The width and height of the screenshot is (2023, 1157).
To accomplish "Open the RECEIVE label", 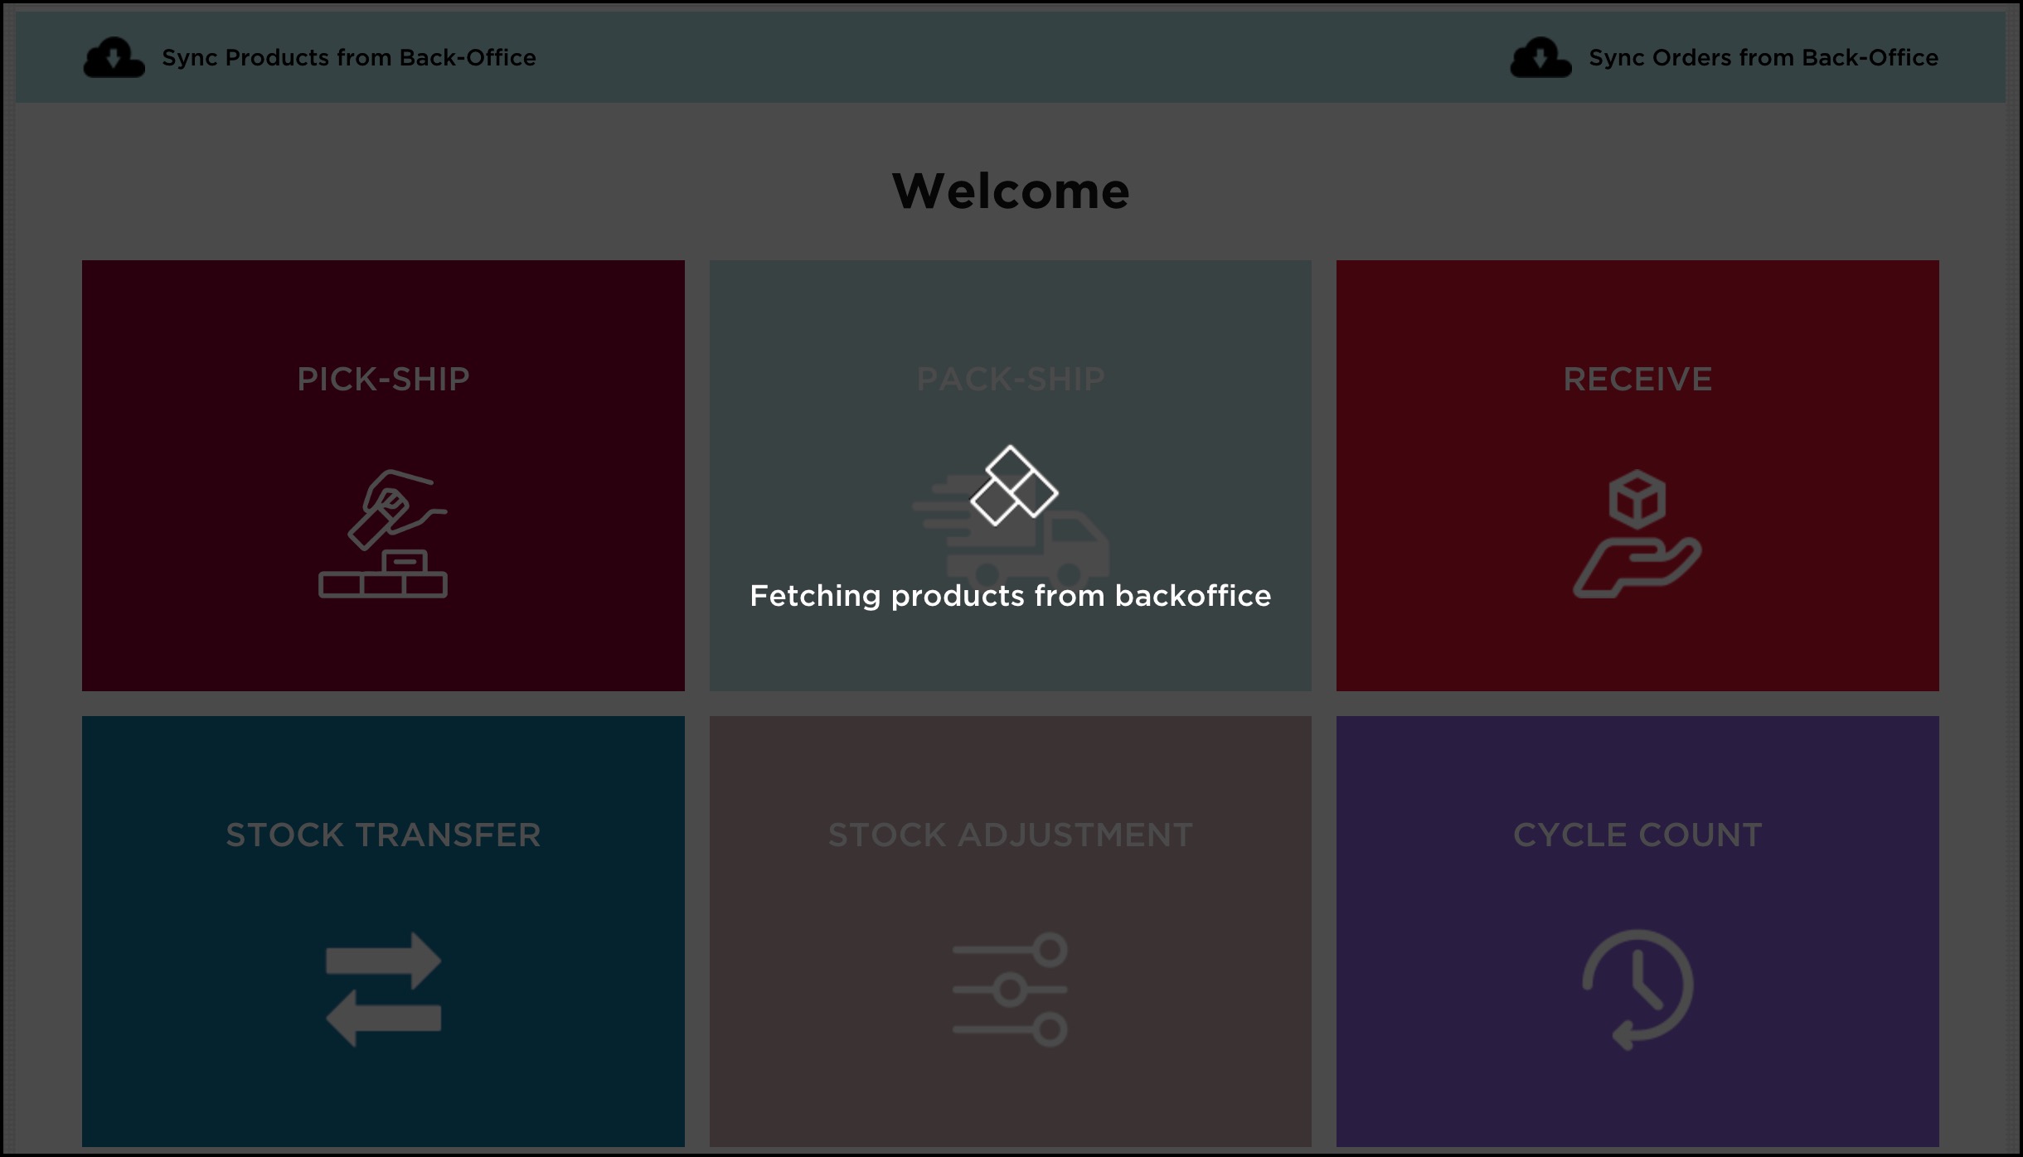I will tap(1637, 379).
